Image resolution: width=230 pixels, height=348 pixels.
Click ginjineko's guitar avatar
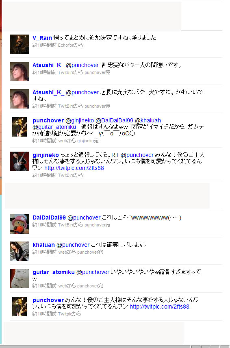(x=20, y=161)
